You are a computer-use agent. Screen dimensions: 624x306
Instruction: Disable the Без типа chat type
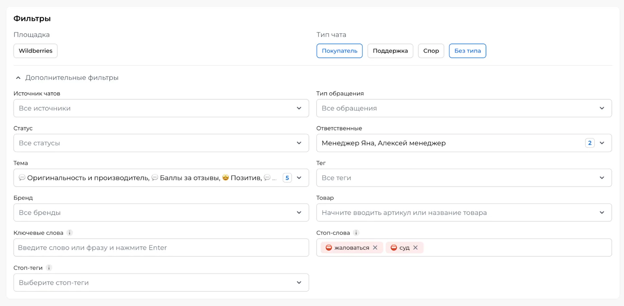click(x=468, y=51)
